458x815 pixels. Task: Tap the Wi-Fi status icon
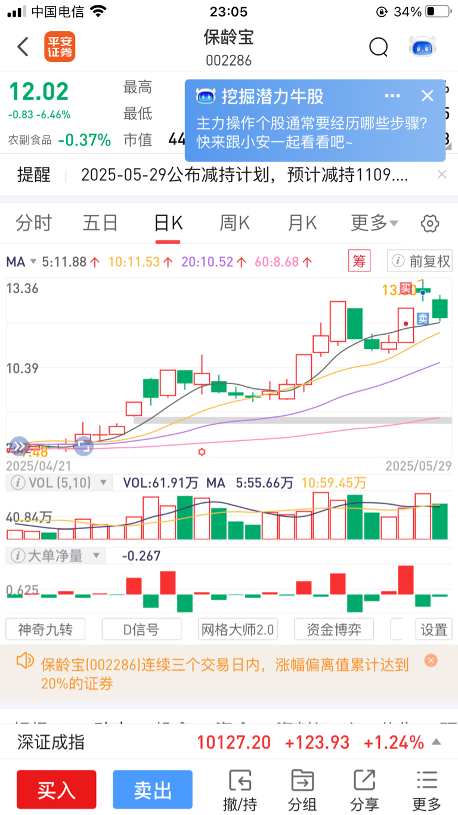99,11
